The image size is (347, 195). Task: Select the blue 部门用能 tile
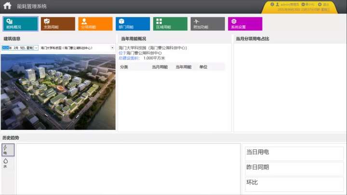133,24
